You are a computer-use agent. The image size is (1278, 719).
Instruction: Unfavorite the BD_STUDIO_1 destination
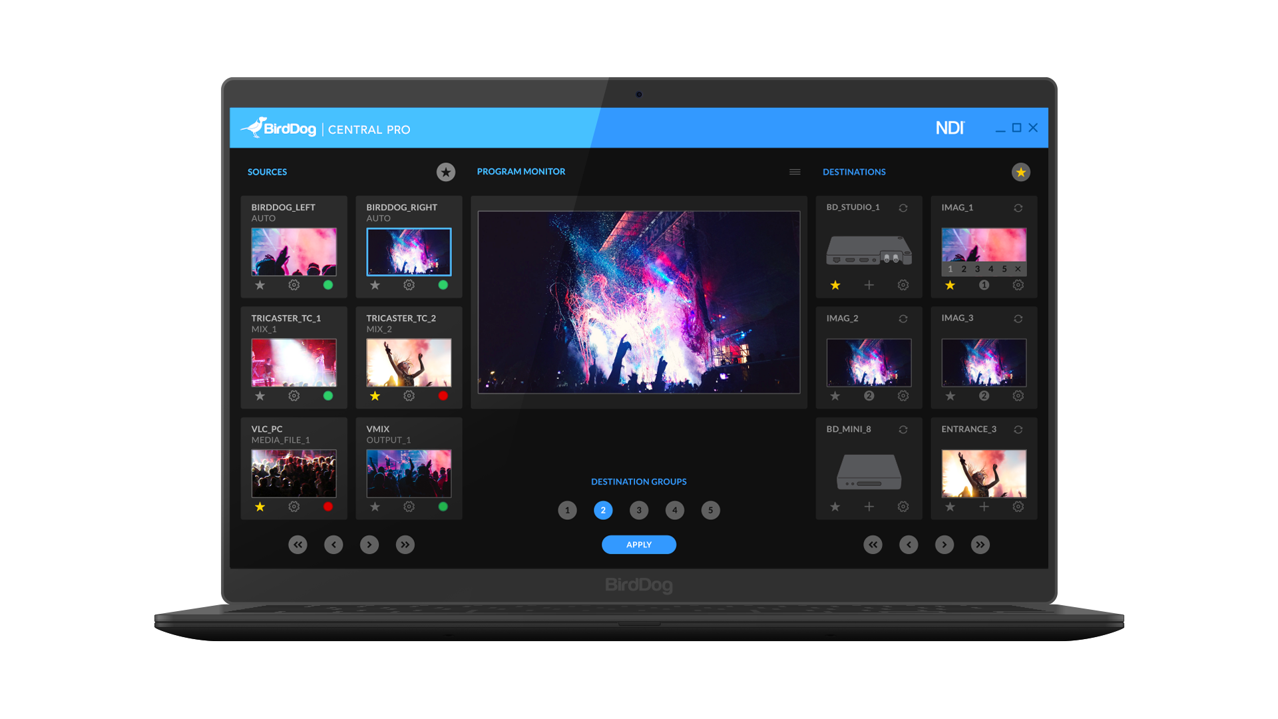pos(835,285)
